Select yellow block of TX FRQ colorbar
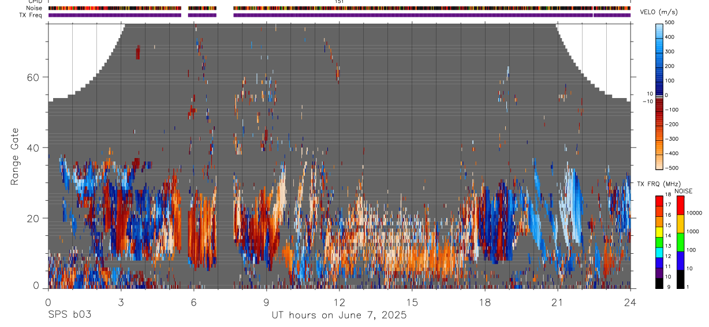709x327 pixels. coord(659,232)
